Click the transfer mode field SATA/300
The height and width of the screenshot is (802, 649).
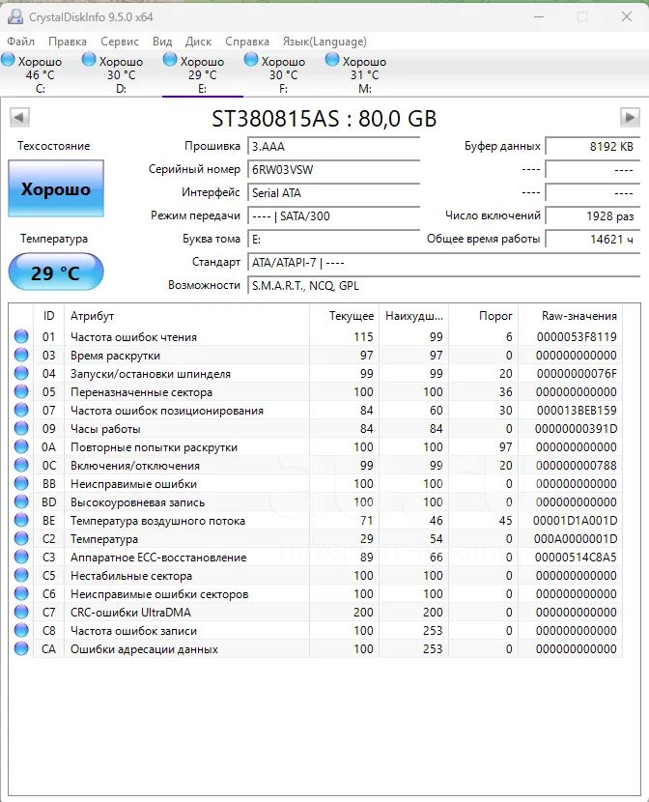click(x=334, y=215)
